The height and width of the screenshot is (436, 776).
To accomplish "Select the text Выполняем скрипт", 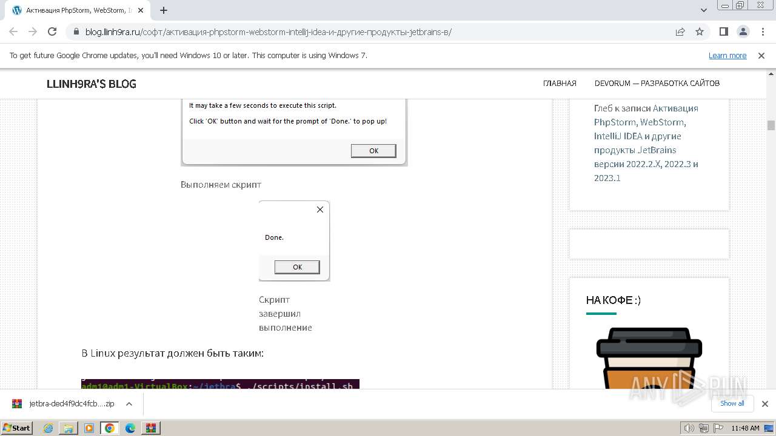I will click(221, 184).
